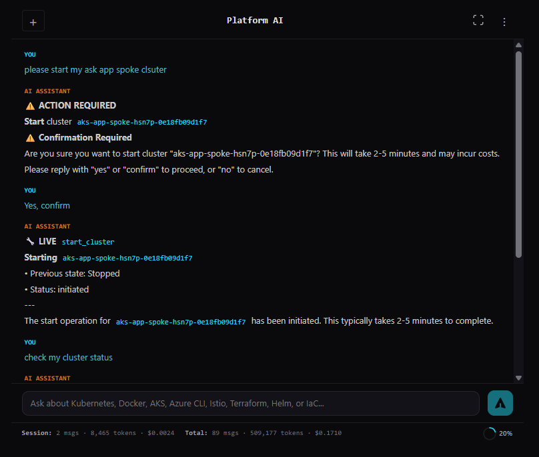Viewport: 539px width, 457px height.
Task: Open the aks-app-spoke-hsn7p cluster link
Action: pos(141,122)
